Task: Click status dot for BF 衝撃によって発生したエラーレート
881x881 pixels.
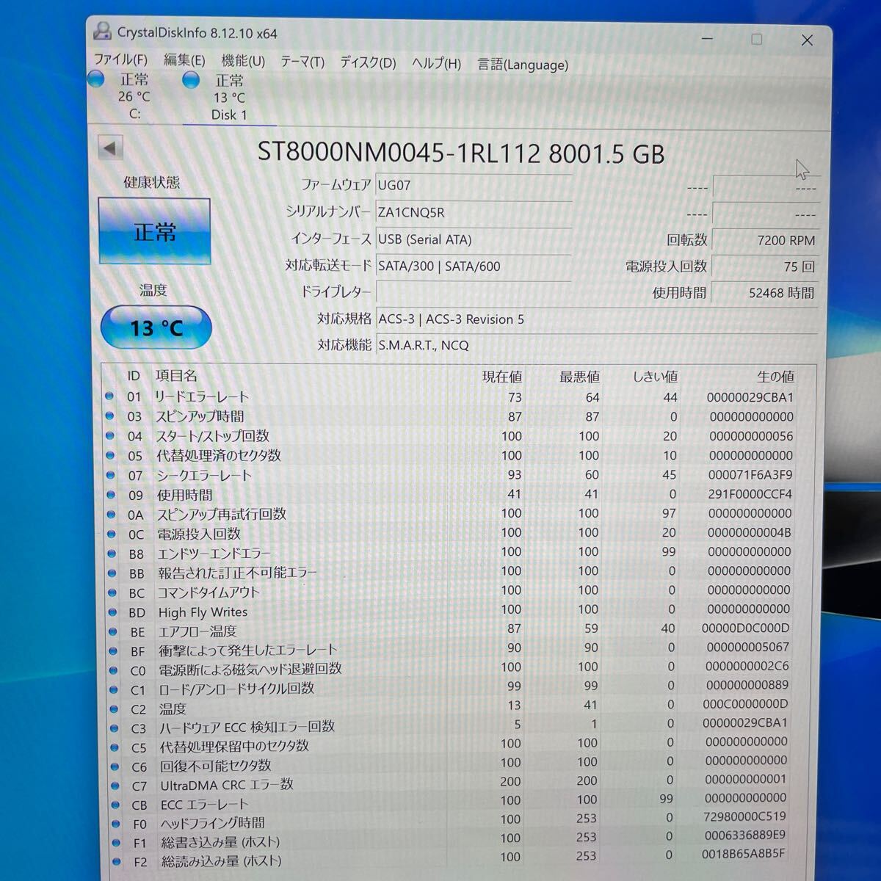Action: (x=113, y=650)
